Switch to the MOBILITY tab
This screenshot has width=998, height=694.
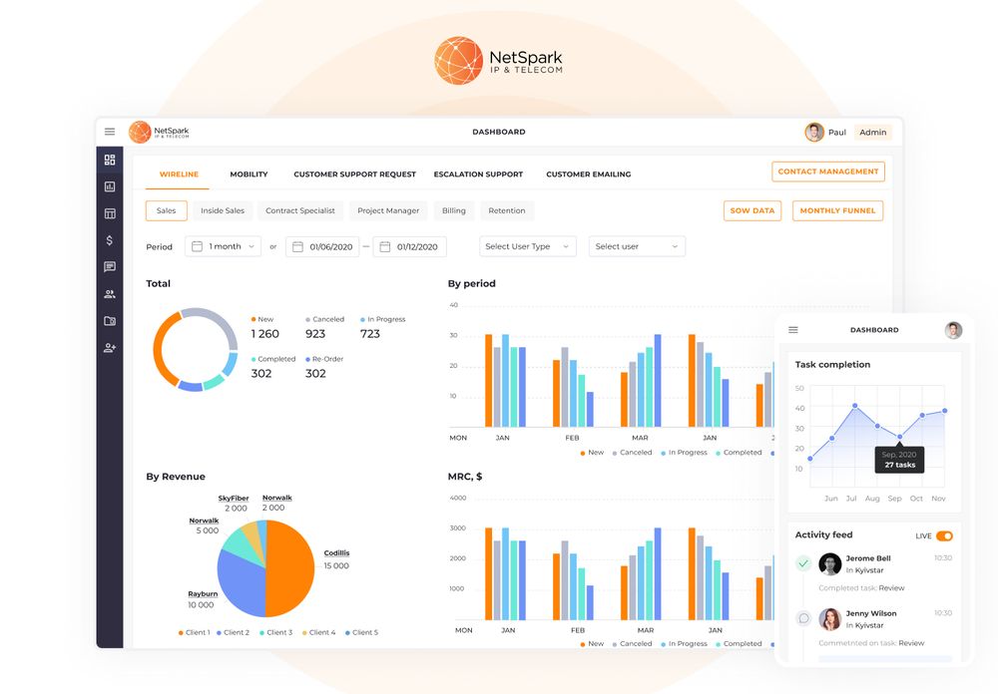248,173
